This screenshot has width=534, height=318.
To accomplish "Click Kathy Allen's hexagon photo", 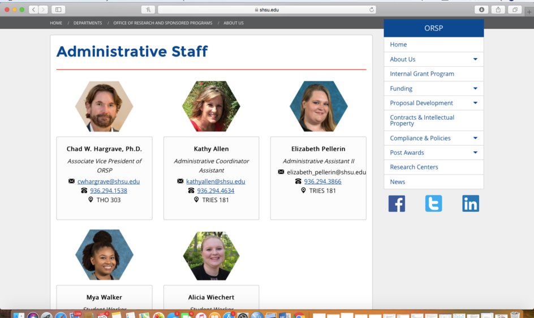I will (211, 106).
